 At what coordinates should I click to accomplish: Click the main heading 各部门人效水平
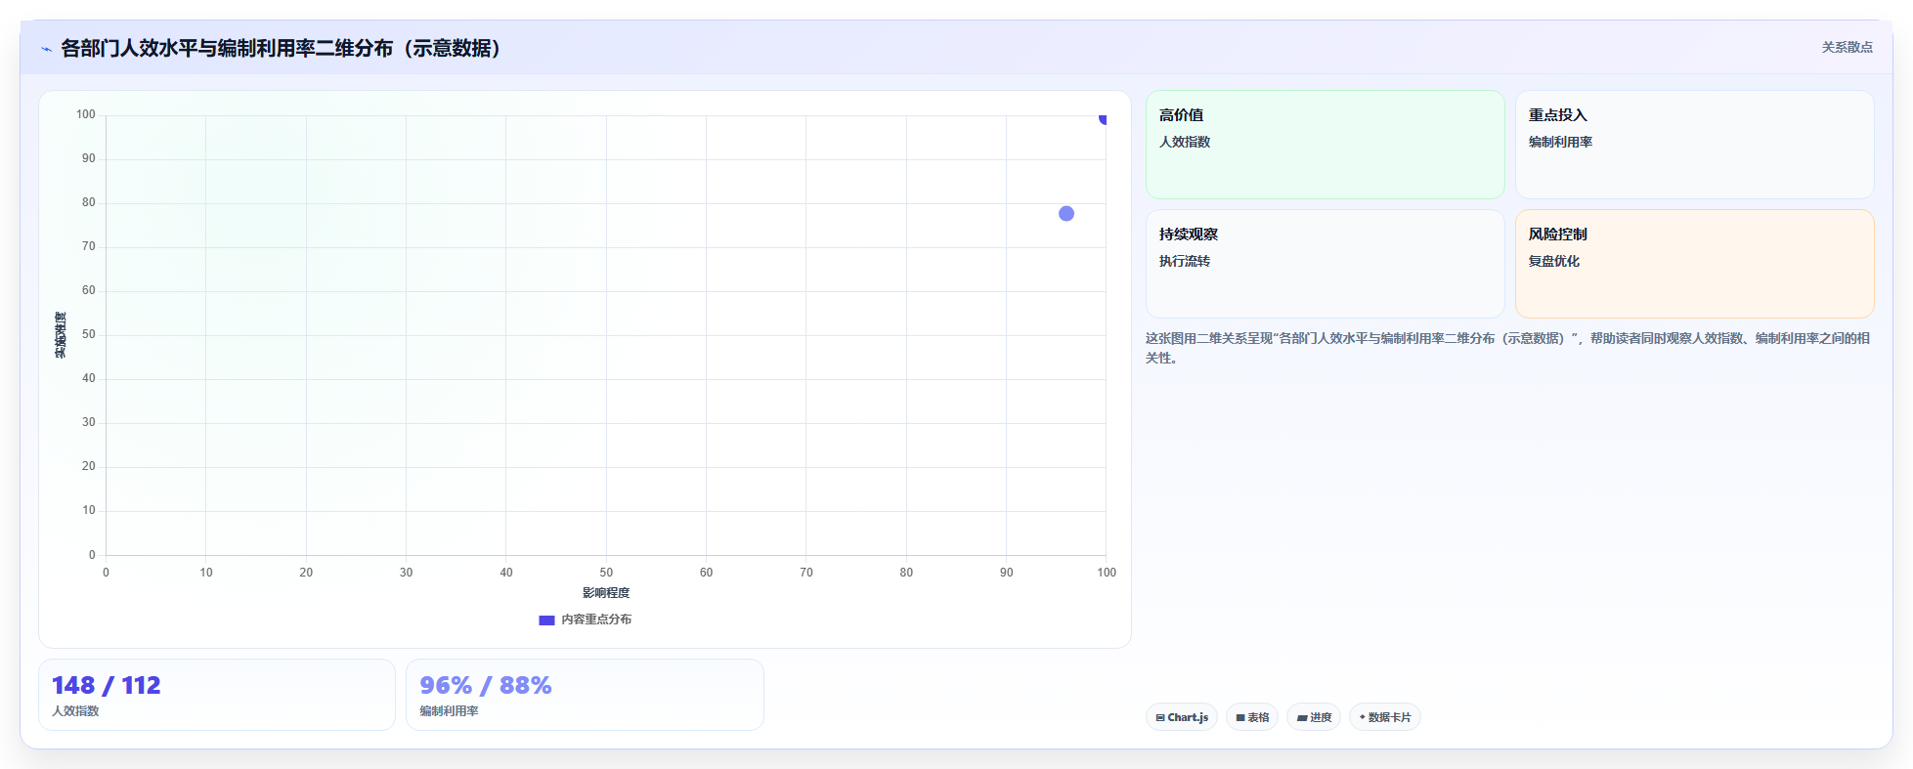pyautogui.click(x=282, y=48)
